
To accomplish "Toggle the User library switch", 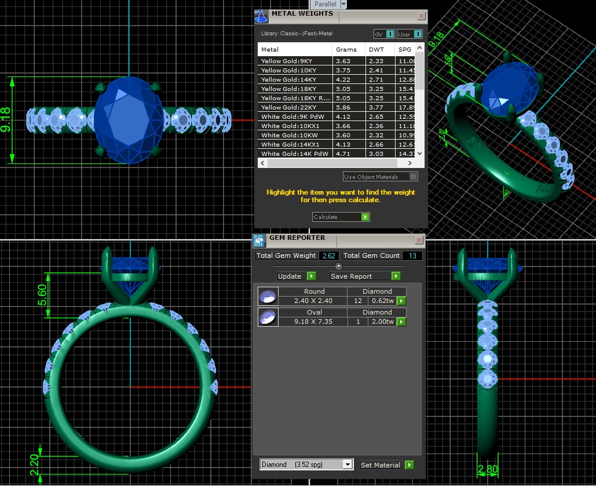I will pyautogui.click(x=418, y=34).
